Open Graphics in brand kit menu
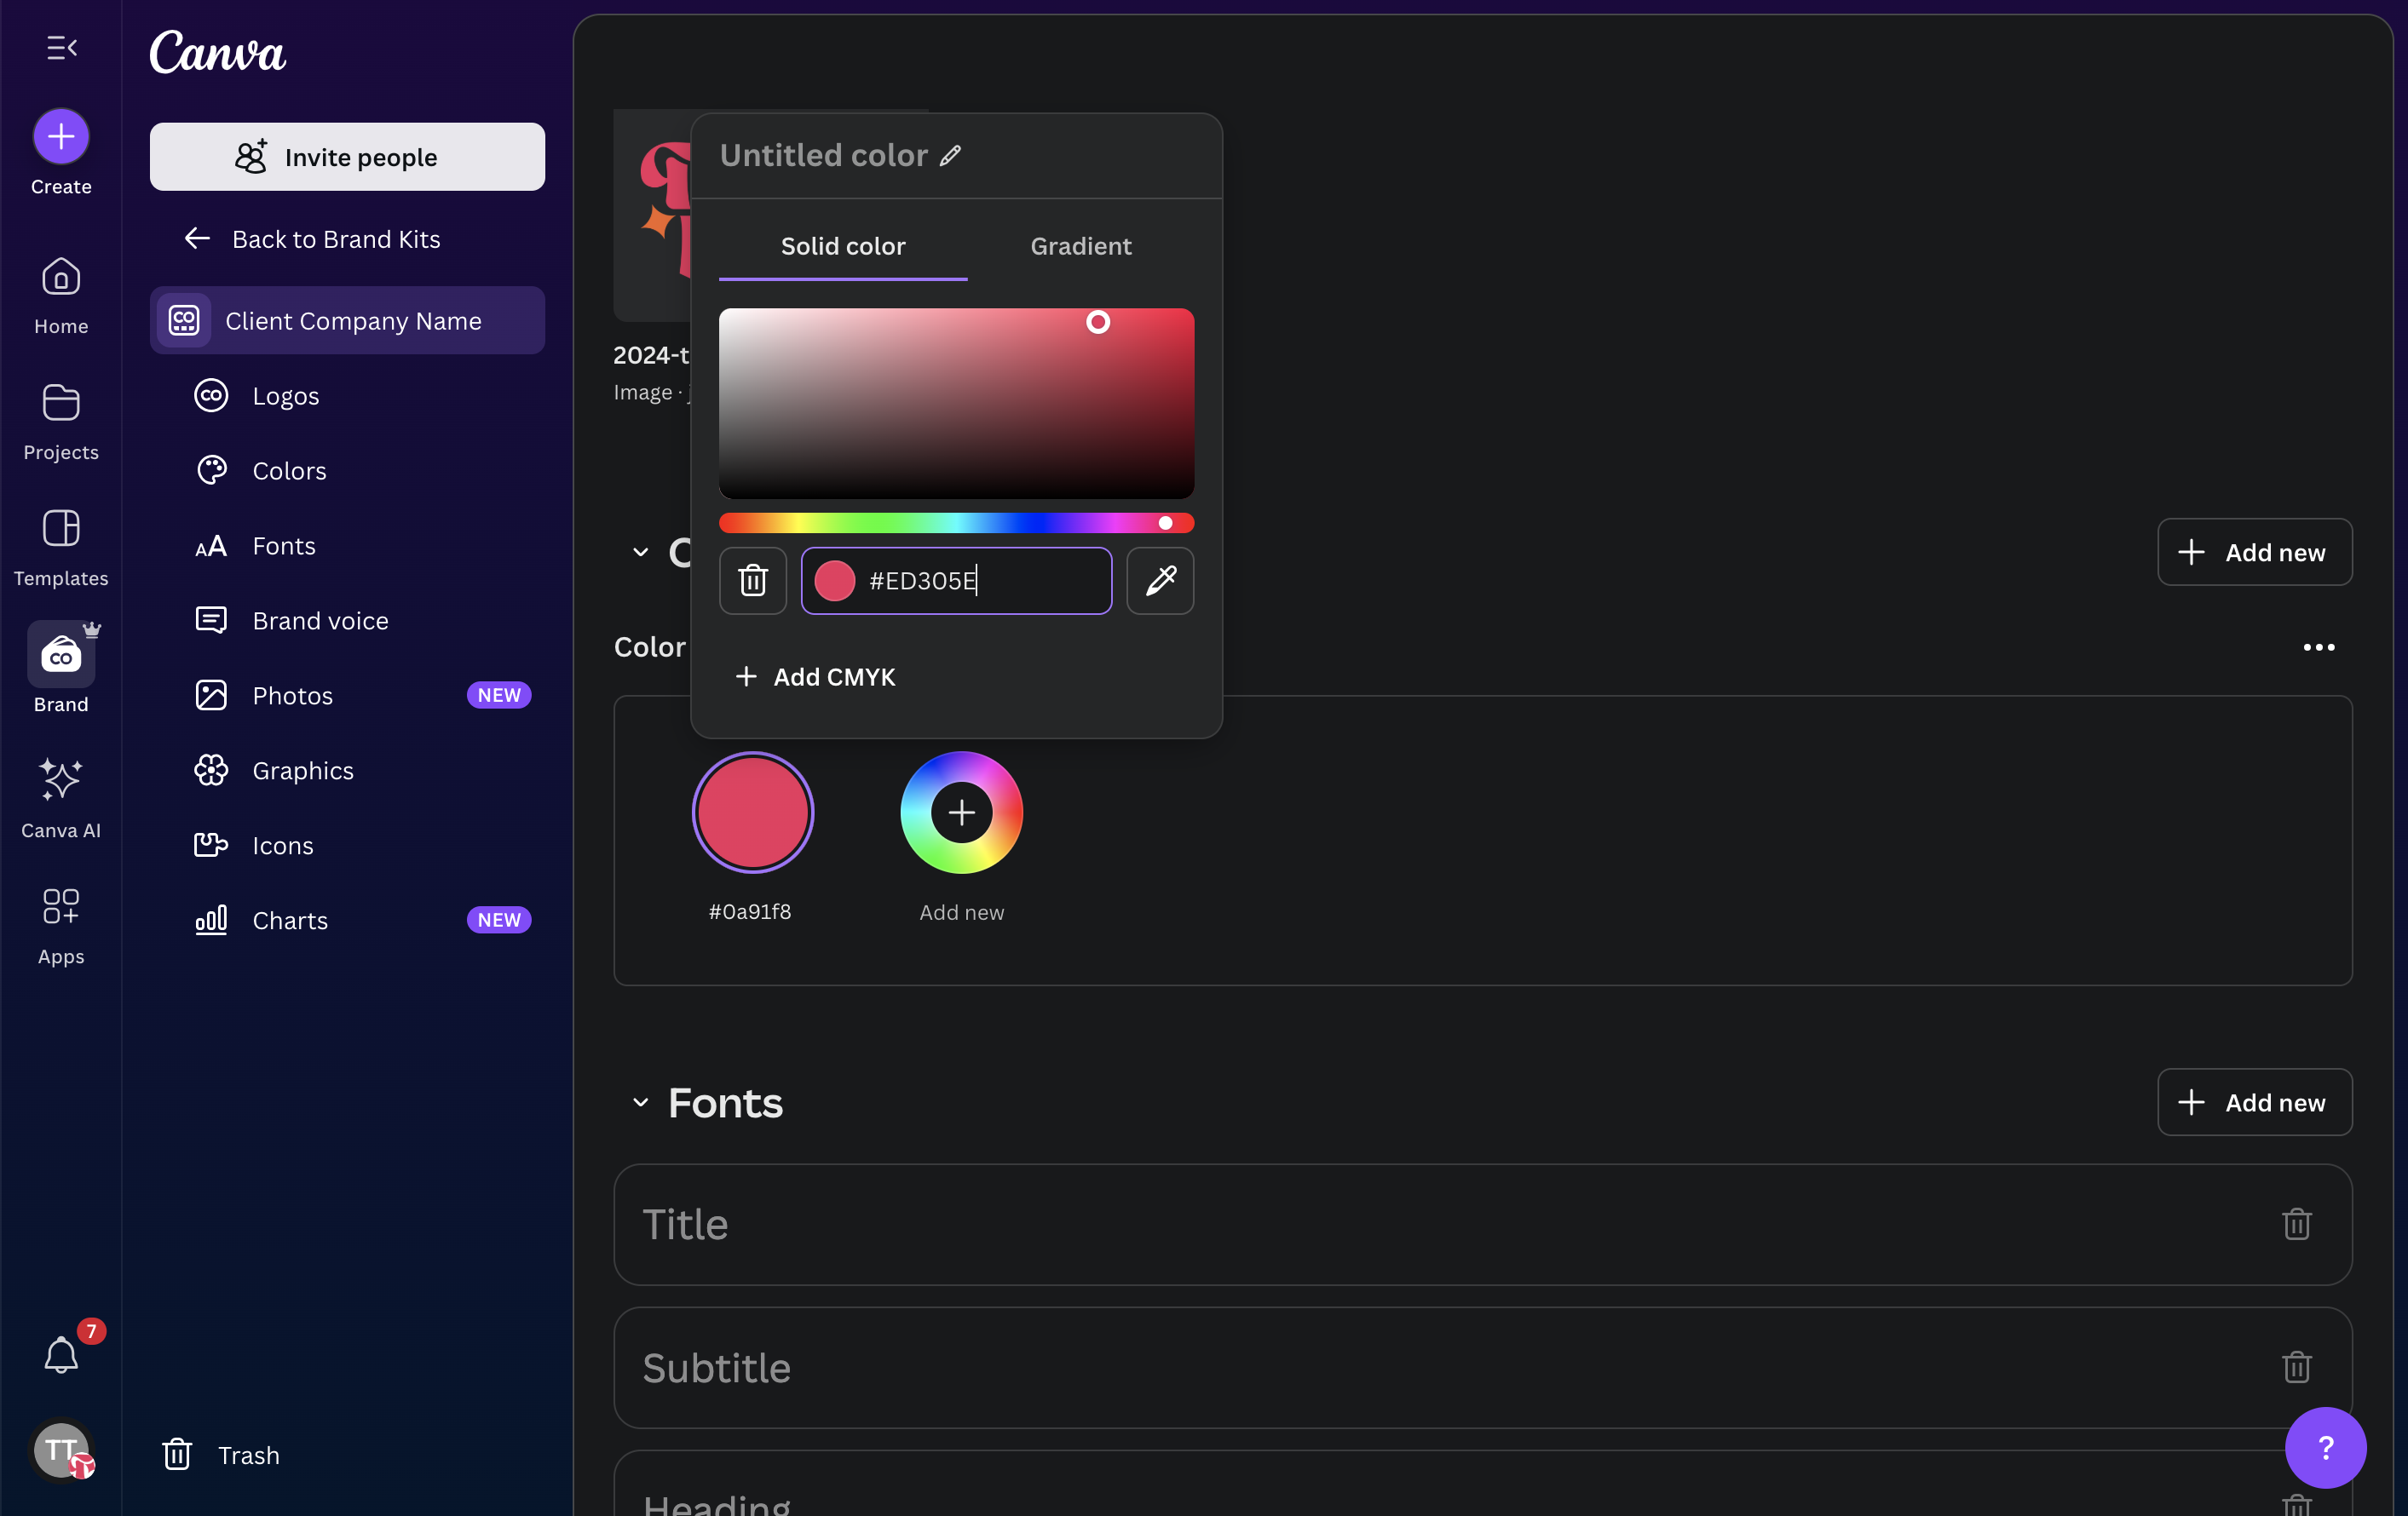 (x=348, y=771)
